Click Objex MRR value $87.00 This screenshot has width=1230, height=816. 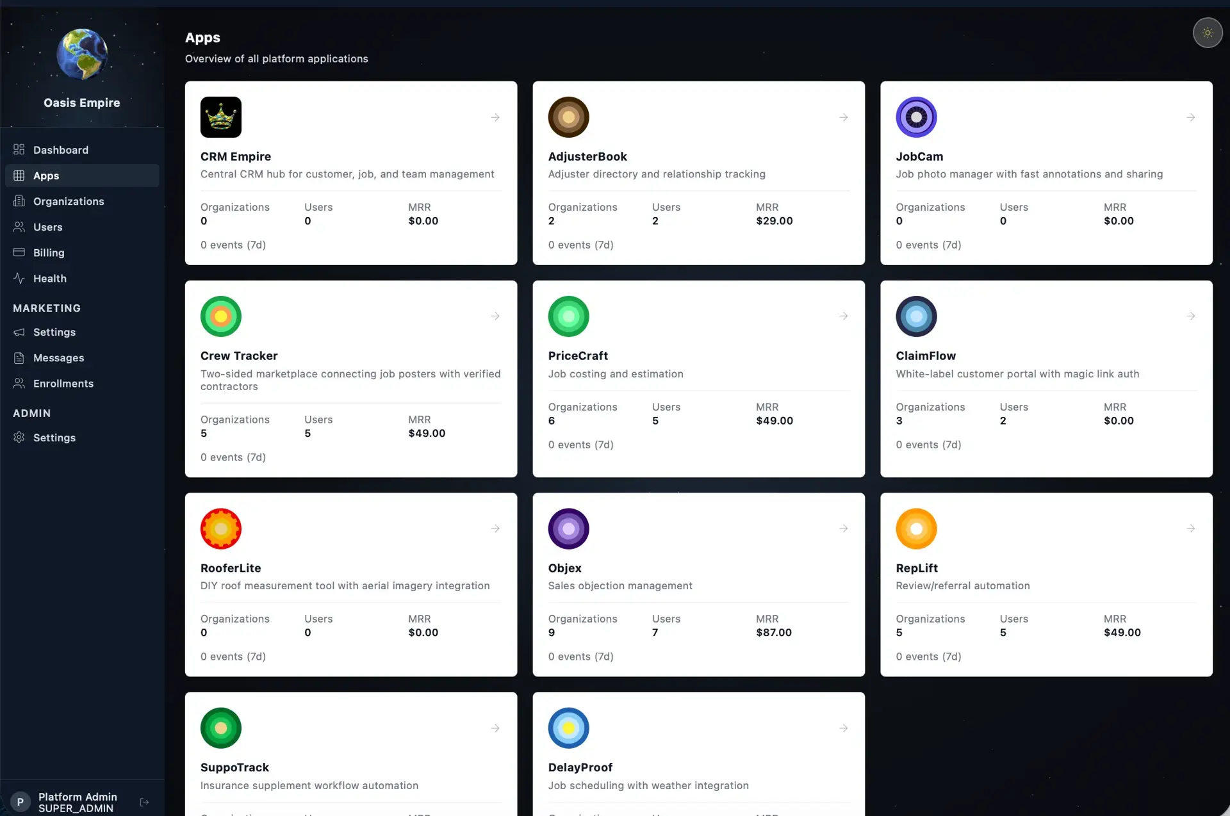[x=774, y=632]
